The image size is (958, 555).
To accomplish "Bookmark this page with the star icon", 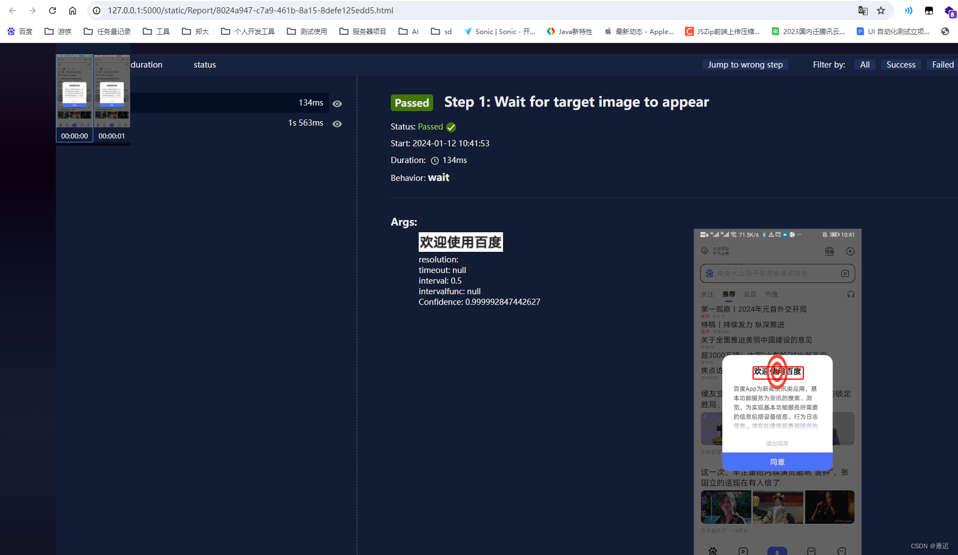I will [881, 11].
